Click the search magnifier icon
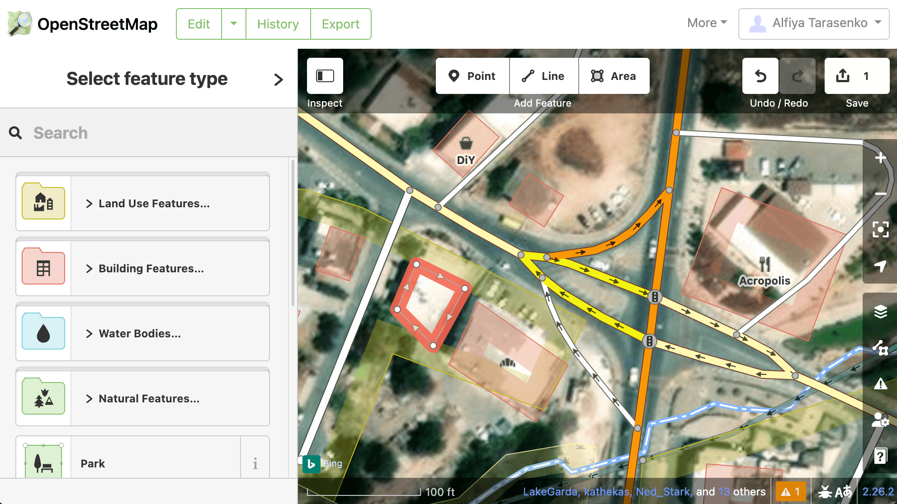This screenshot has height=504, width=897. [x=15, y=133]
